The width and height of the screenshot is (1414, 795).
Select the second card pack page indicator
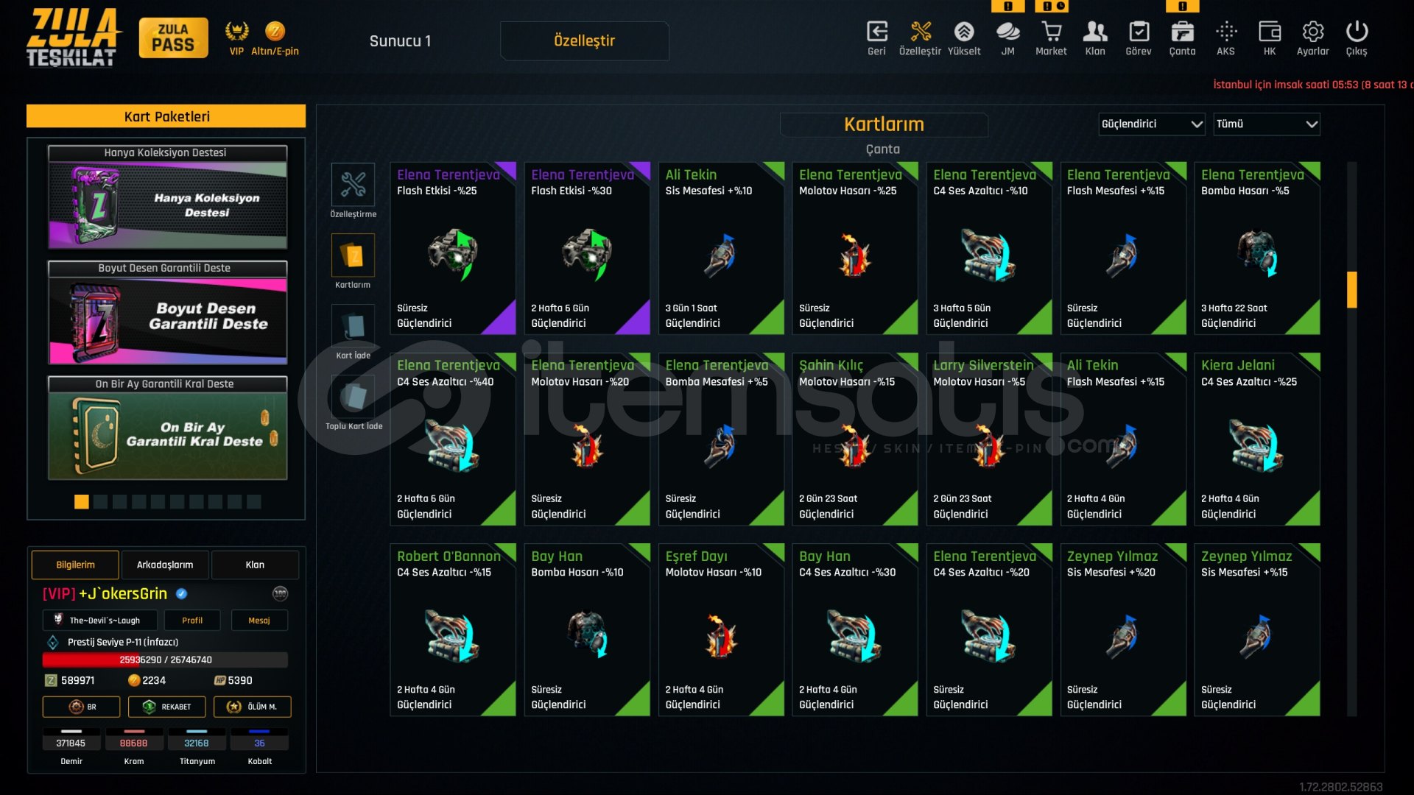click(101, 502)
